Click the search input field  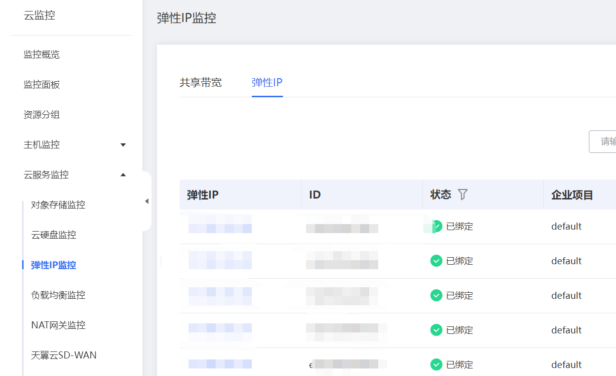[603, 142]
